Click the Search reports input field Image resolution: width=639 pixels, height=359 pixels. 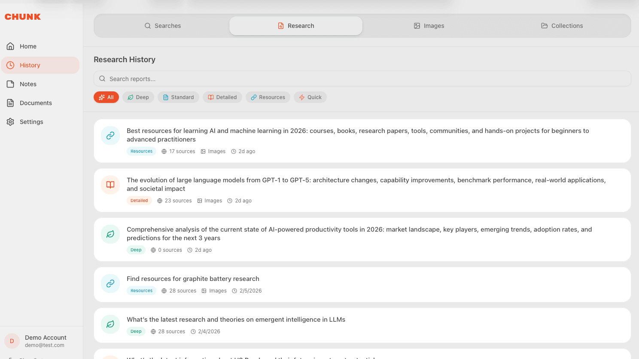301,78
